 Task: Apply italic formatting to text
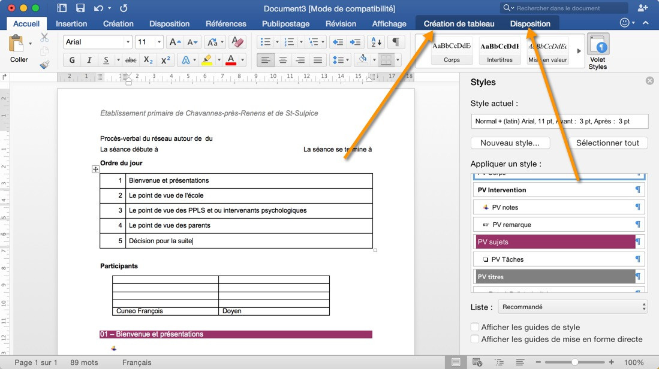pyautogui.click(x=89, y=60)
